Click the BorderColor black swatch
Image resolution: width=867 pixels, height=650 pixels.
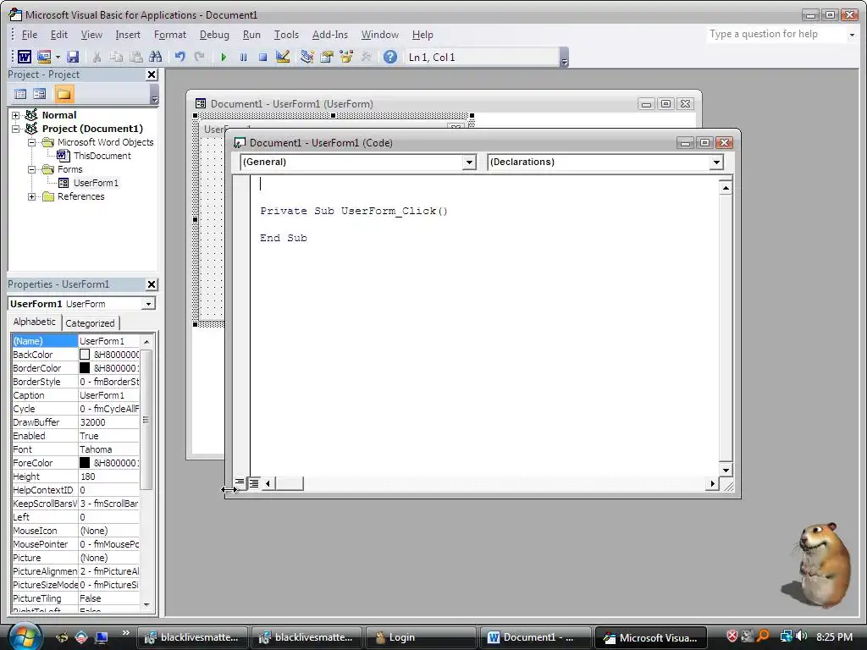coord(85,368)
